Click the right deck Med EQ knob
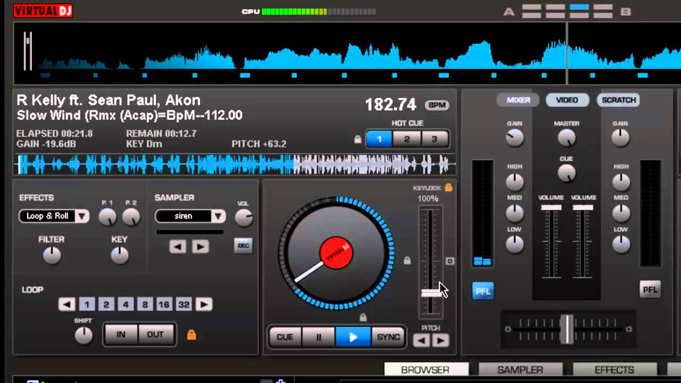Image resolution: width=681 pixels, height=383 pixels. tap(620, 213)
